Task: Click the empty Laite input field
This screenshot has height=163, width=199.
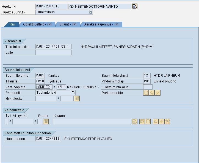Action: click(54, 53)
